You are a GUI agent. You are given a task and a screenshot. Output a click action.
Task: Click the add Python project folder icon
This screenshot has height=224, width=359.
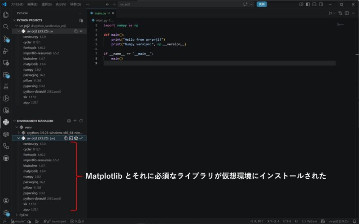pos(81,20)
